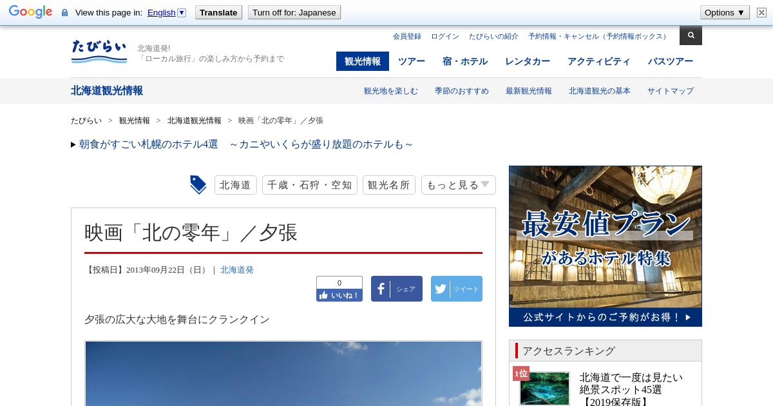Viewport: 773px width, 406px height.
Task: Open たびらいの紹介 link
Action: 493,36
